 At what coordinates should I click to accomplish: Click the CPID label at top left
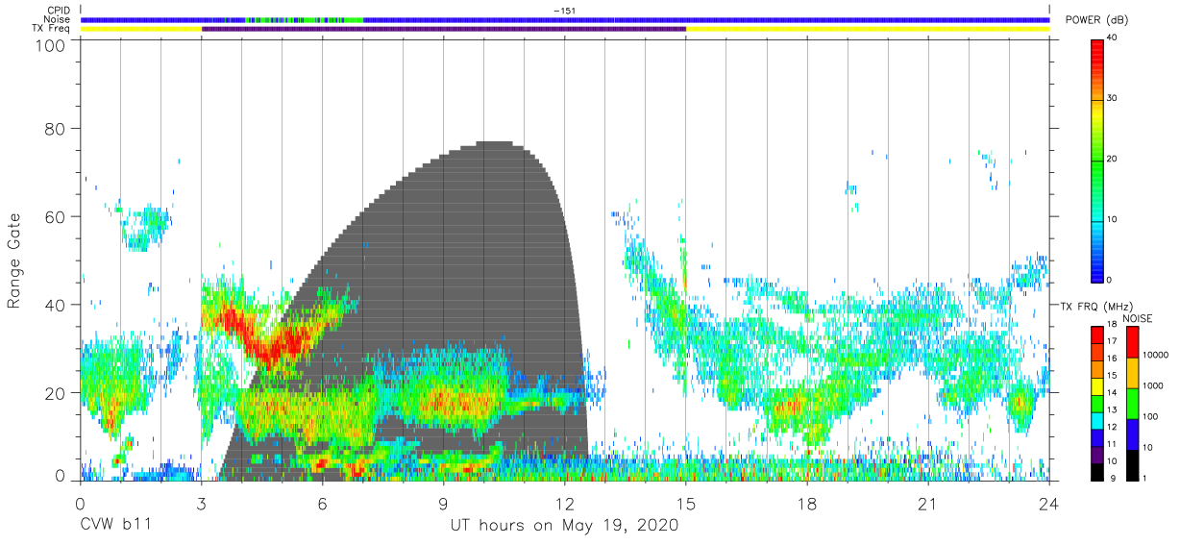[x=57, y=11]
